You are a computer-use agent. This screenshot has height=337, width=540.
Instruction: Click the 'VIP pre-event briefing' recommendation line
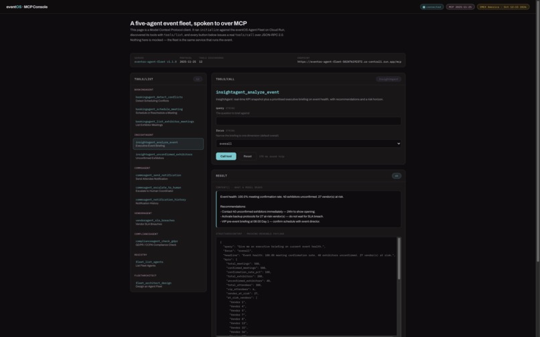pos(270,221)
